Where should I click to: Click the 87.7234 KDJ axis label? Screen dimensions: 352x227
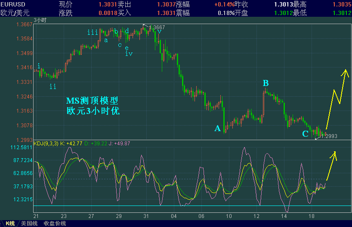(23, 160)
